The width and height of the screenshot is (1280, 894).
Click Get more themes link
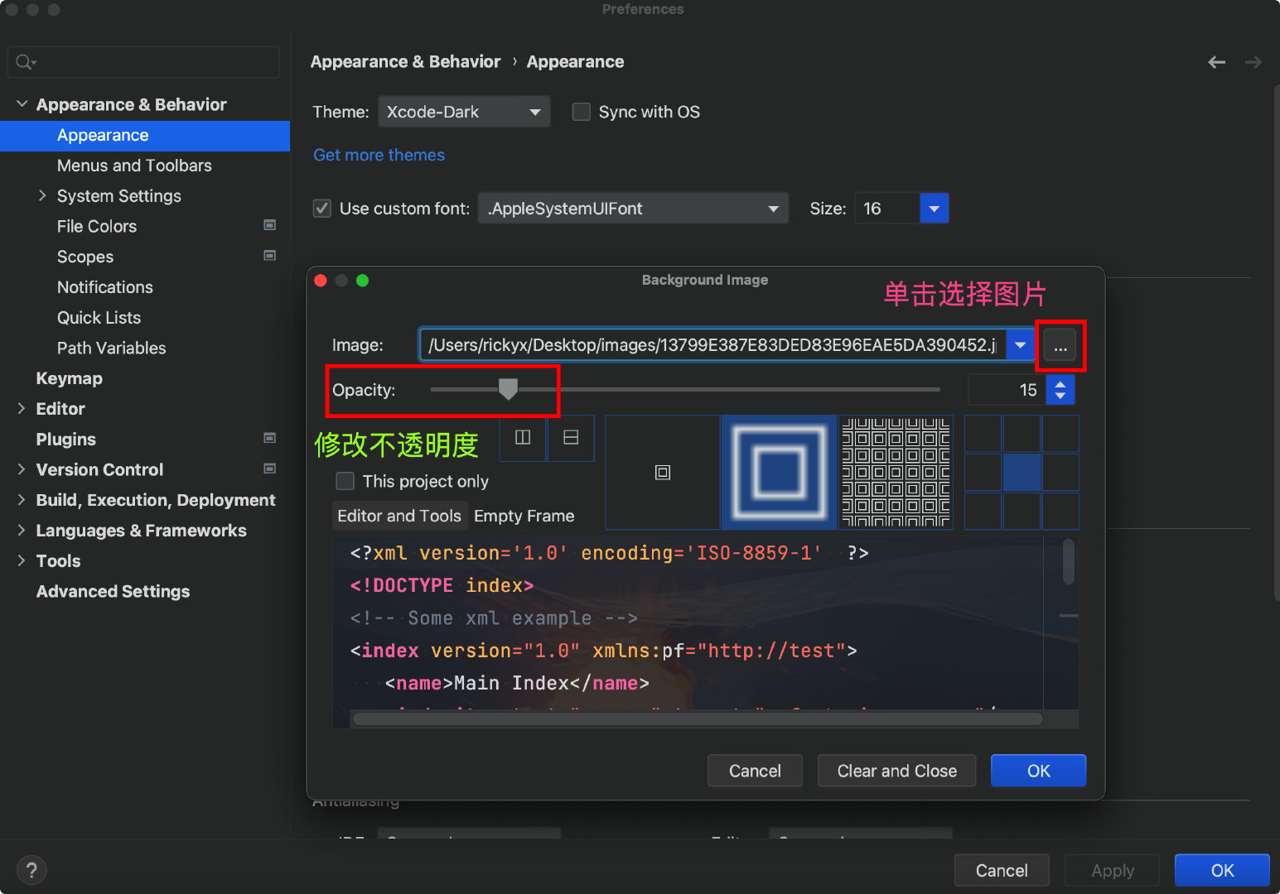[379, 155]
